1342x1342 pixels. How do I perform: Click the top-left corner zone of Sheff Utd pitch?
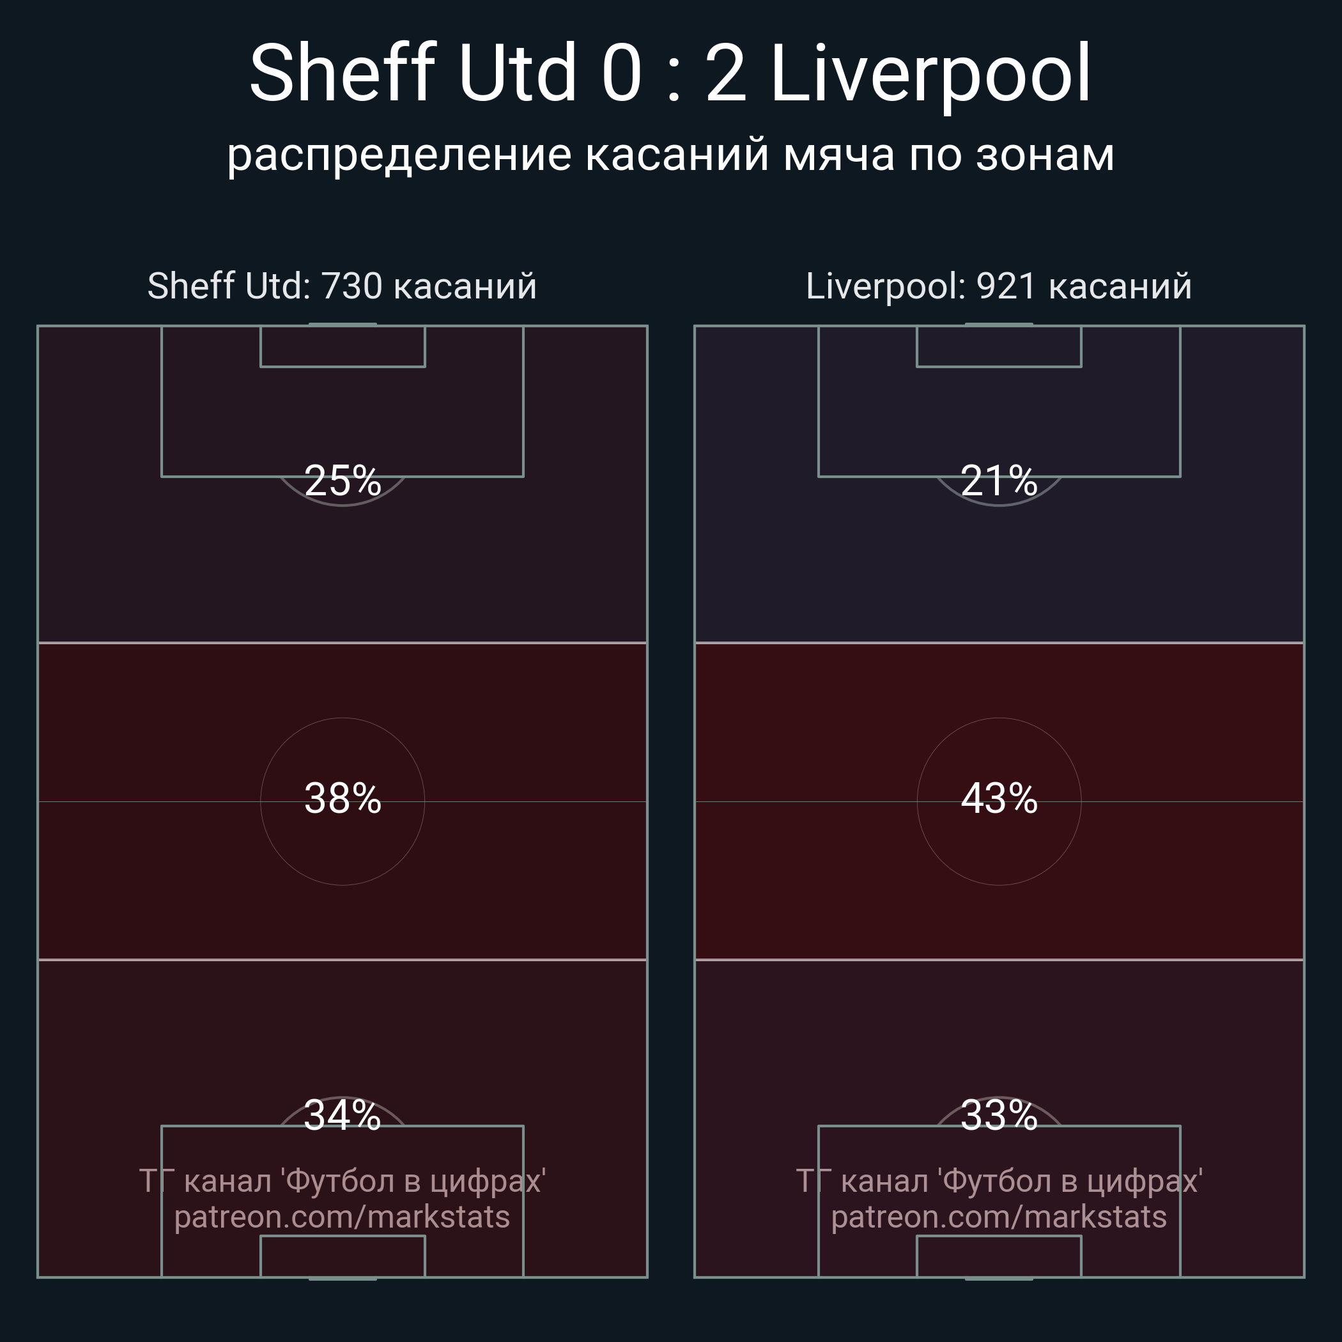click(99, 401)
